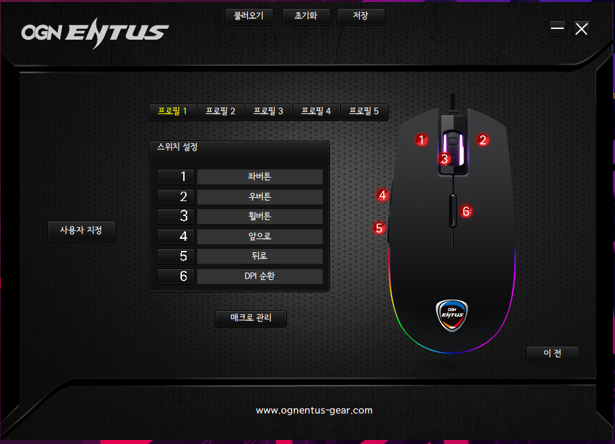
Task: Click red marker 4 on side button
Action: coord(383,195)
